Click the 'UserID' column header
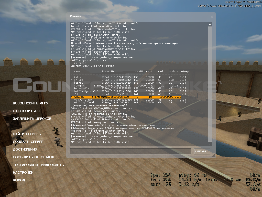This screenshot has width=262, height=197. [x=138, y=72]
